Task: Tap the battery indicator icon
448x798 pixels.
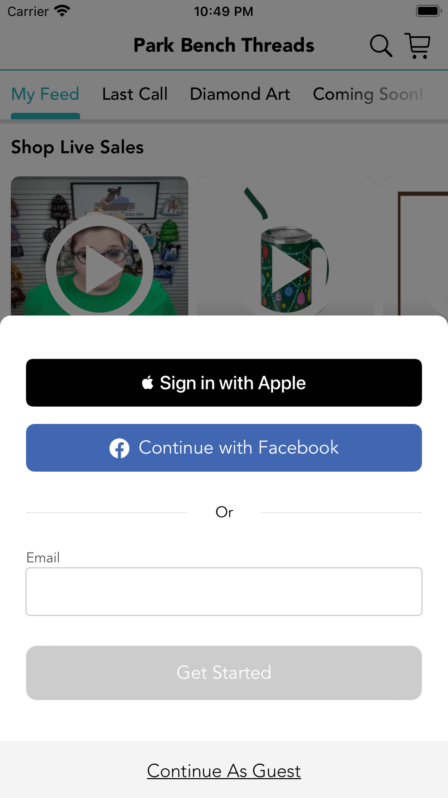Action: (429, 11)
